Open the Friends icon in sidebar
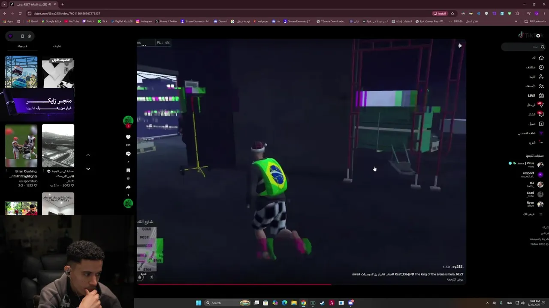Image resolution: width=549 pixels, height=308 pixels. click(541, 86)
